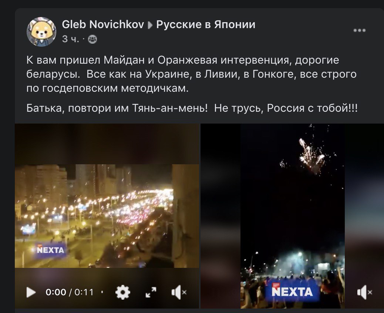Viewport: 384px width, 313px height.
Task: Open Gleb Novichkov's profile picture
Action: 41,31
